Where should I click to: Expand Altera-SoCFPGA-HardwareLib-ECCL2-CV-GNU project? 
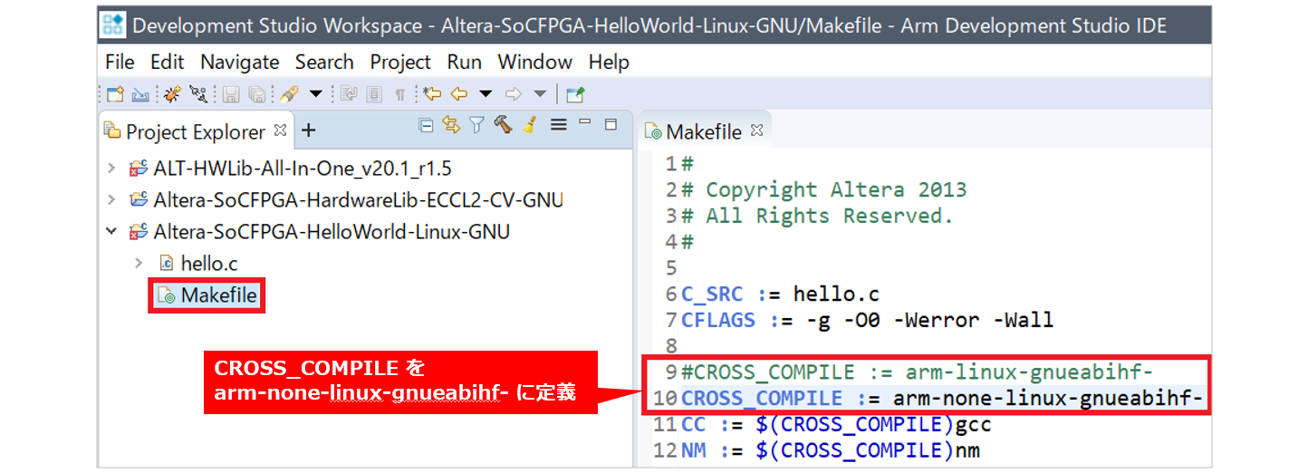point(111,199)
